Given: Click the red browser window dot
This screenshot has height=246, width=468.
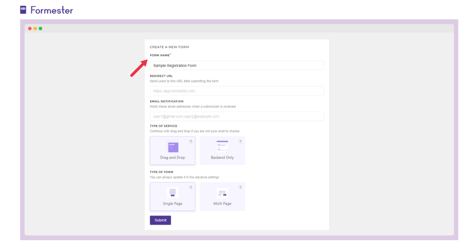Looking at the screenshot, I should coord(29,28).
